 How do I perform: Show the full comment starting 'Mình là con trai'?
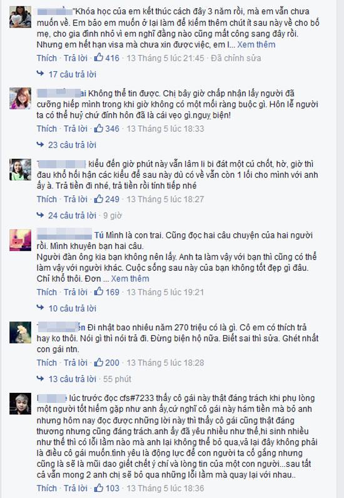[x=130, y=278]
